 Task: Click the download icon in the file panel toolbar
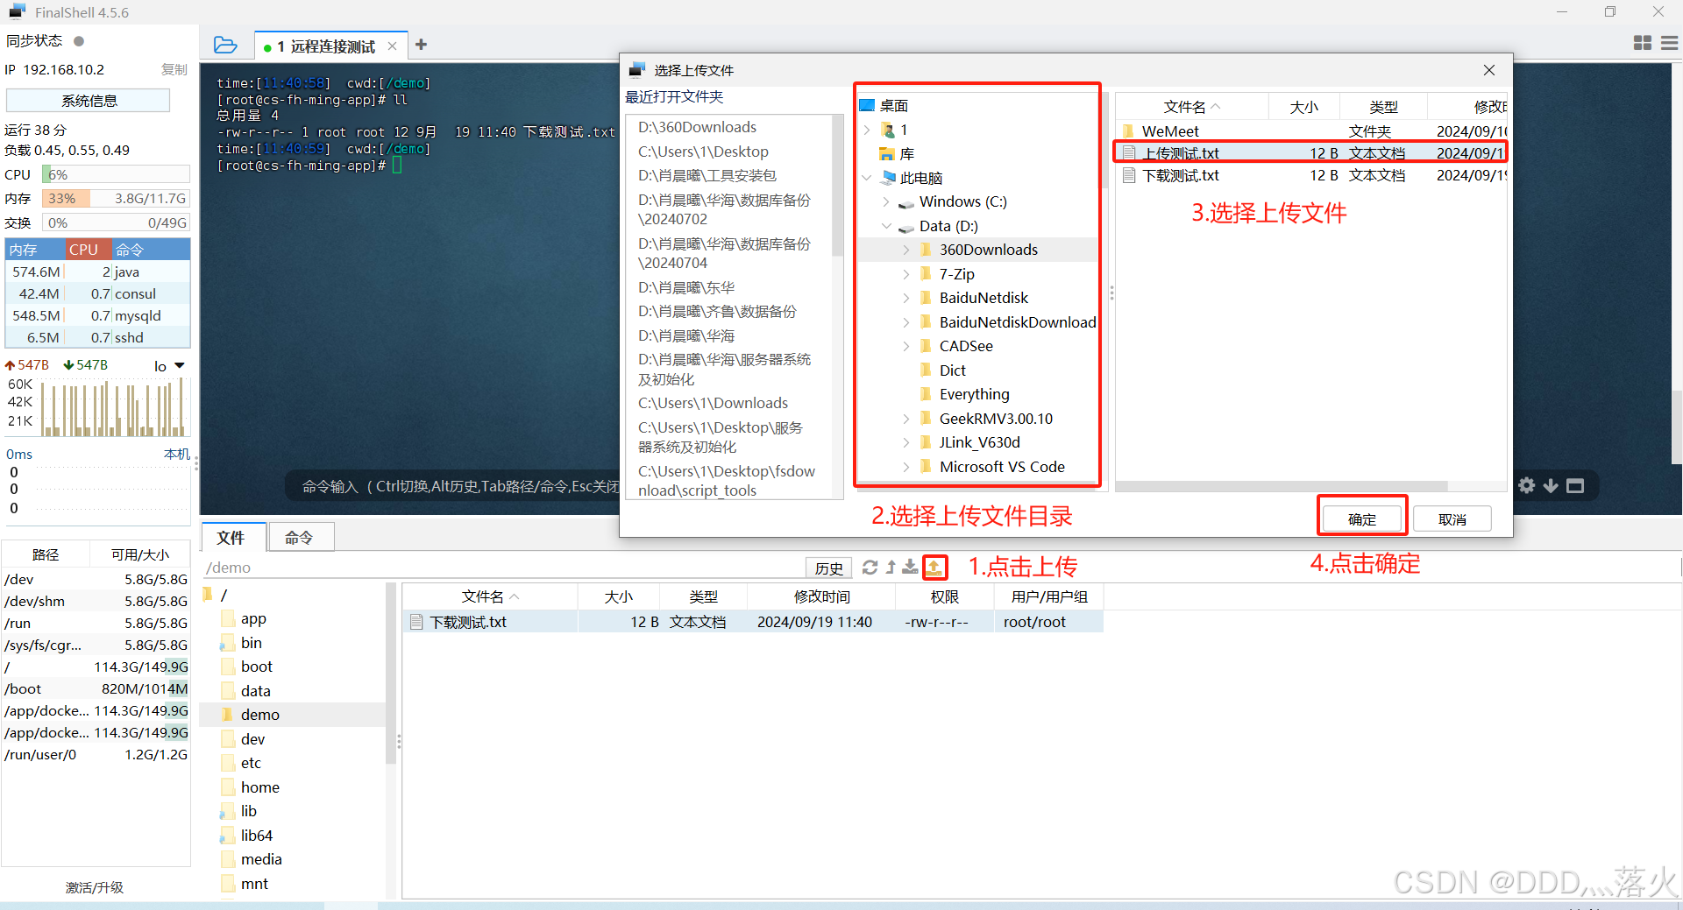point(910,568)
